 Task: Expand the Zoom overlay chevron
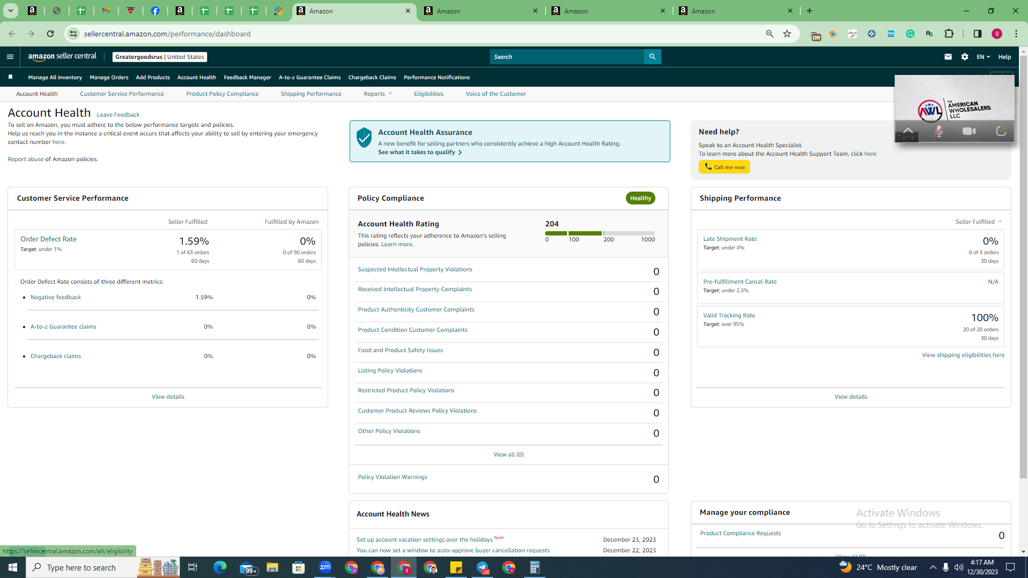[908, 130]
